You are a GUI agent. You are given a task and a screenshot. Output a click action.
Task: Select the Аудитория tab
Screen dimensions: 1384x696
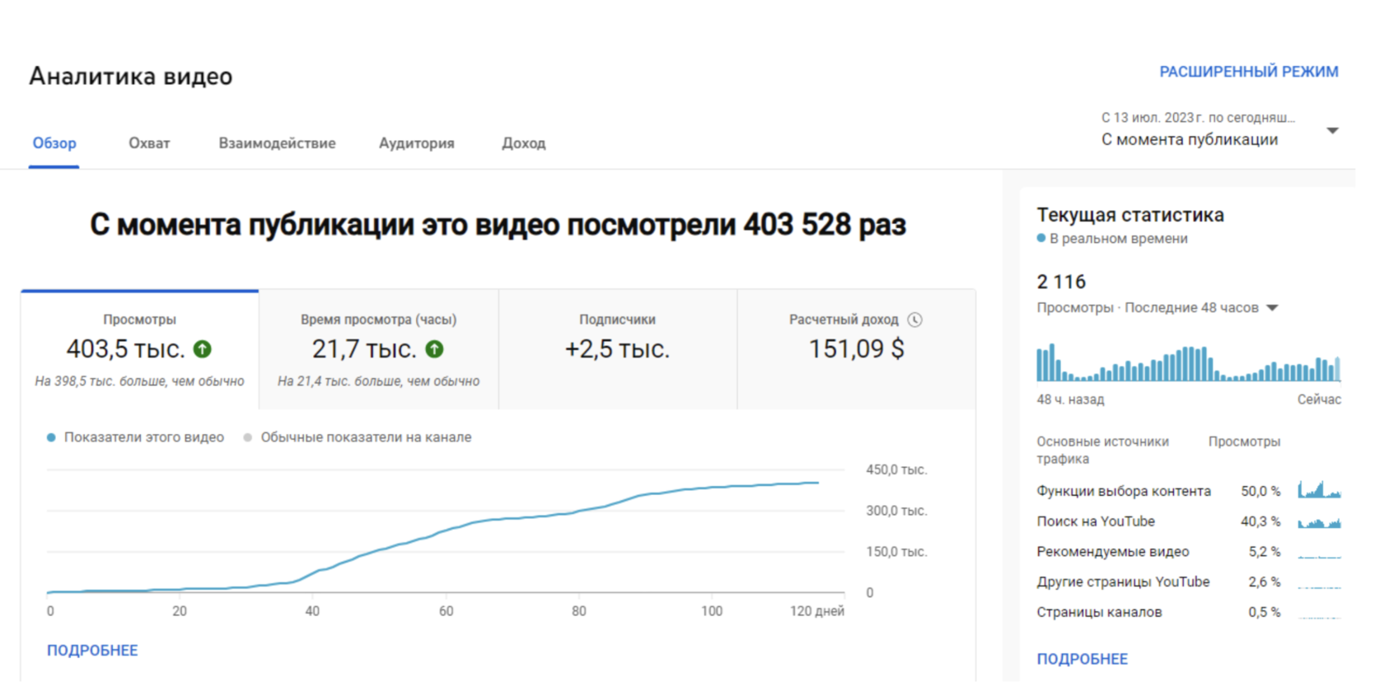[x=417, y=143]
